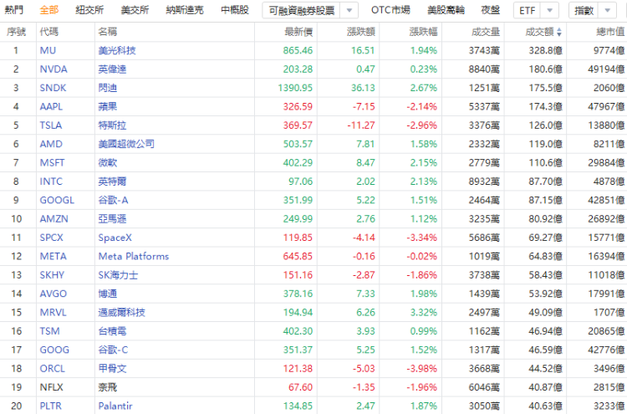Select the 全部 tab
The height and width of the screenshot is (414, 627).
click(49, 10)
